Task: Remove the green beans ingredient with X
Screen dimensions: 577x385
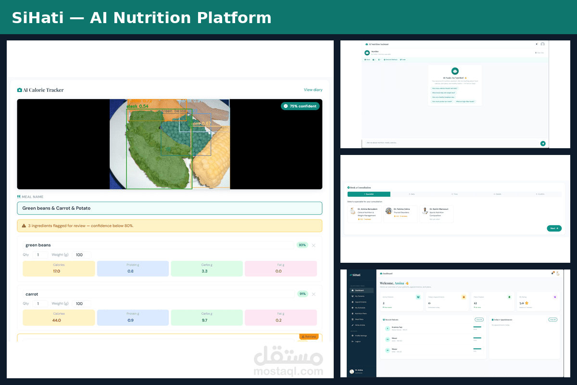Action: (x=314, y=245)
